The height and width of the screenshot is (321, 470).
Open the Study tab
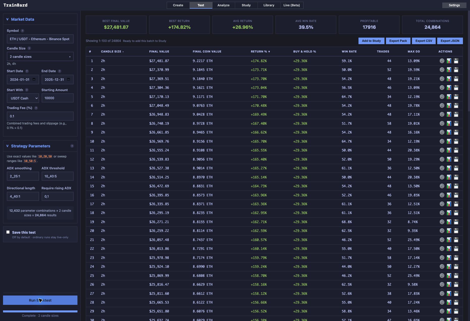[x=246, y=5]
